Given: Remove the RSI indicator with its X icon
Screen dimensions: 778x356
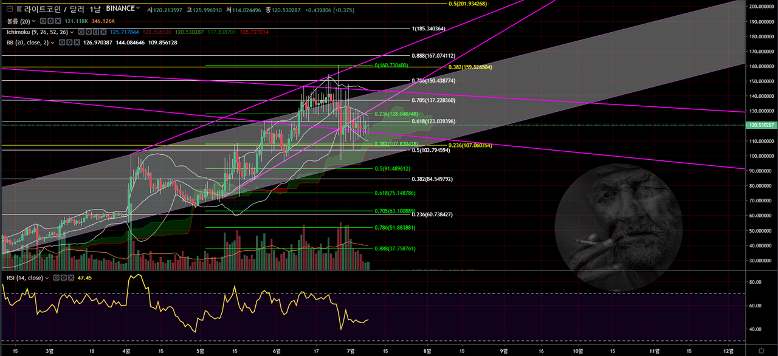Looking at the screenshot, I should click(71, 278).
